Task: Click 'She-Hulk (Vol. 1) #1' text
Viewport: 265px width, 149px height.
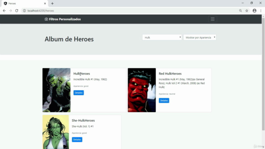Action: coord(83,126)
